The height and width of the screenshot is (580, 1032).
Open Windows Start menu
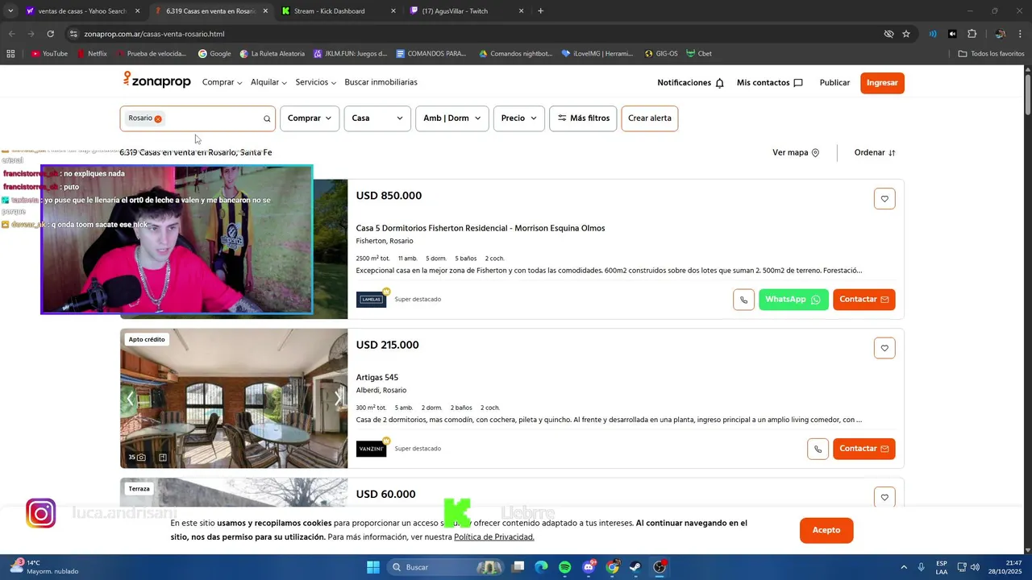[373, 567]
